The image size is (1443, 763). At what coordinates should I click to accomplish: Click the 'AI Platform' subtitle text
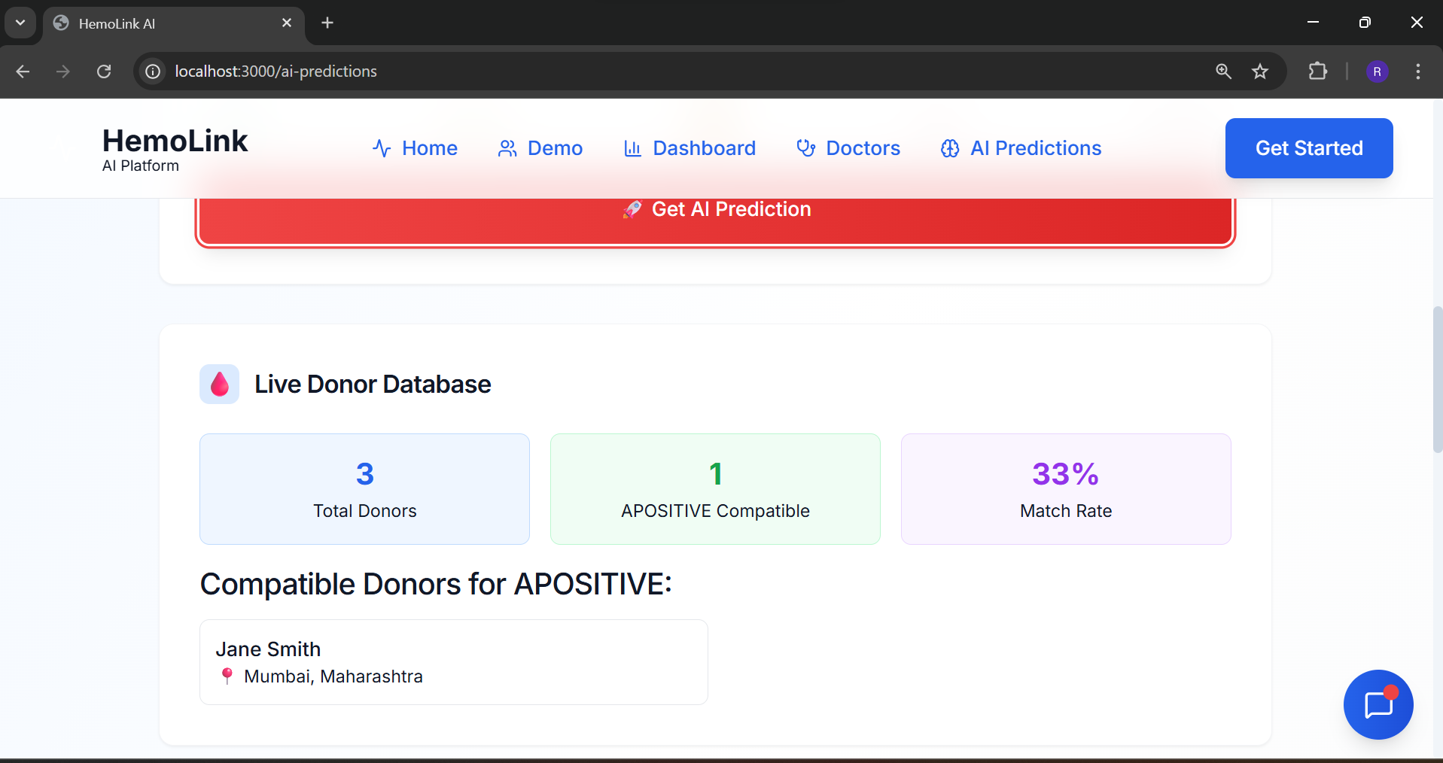141,166
